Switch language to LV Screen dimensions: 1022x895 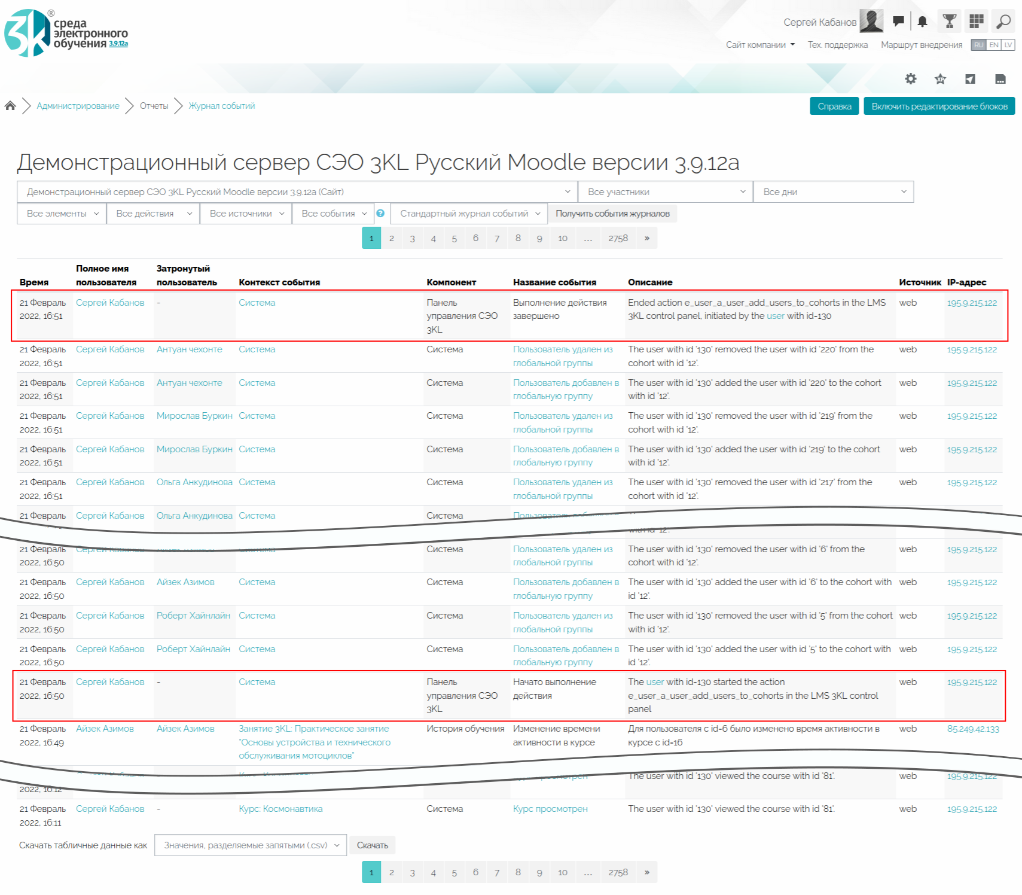pyautogui.click(x=1008, y=45)
